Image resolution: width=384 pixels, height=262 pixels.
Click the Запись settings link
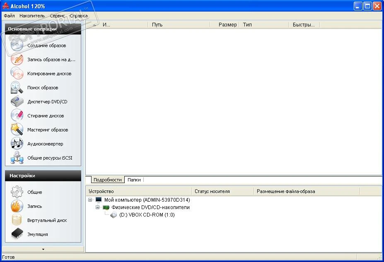click(34, 206)
